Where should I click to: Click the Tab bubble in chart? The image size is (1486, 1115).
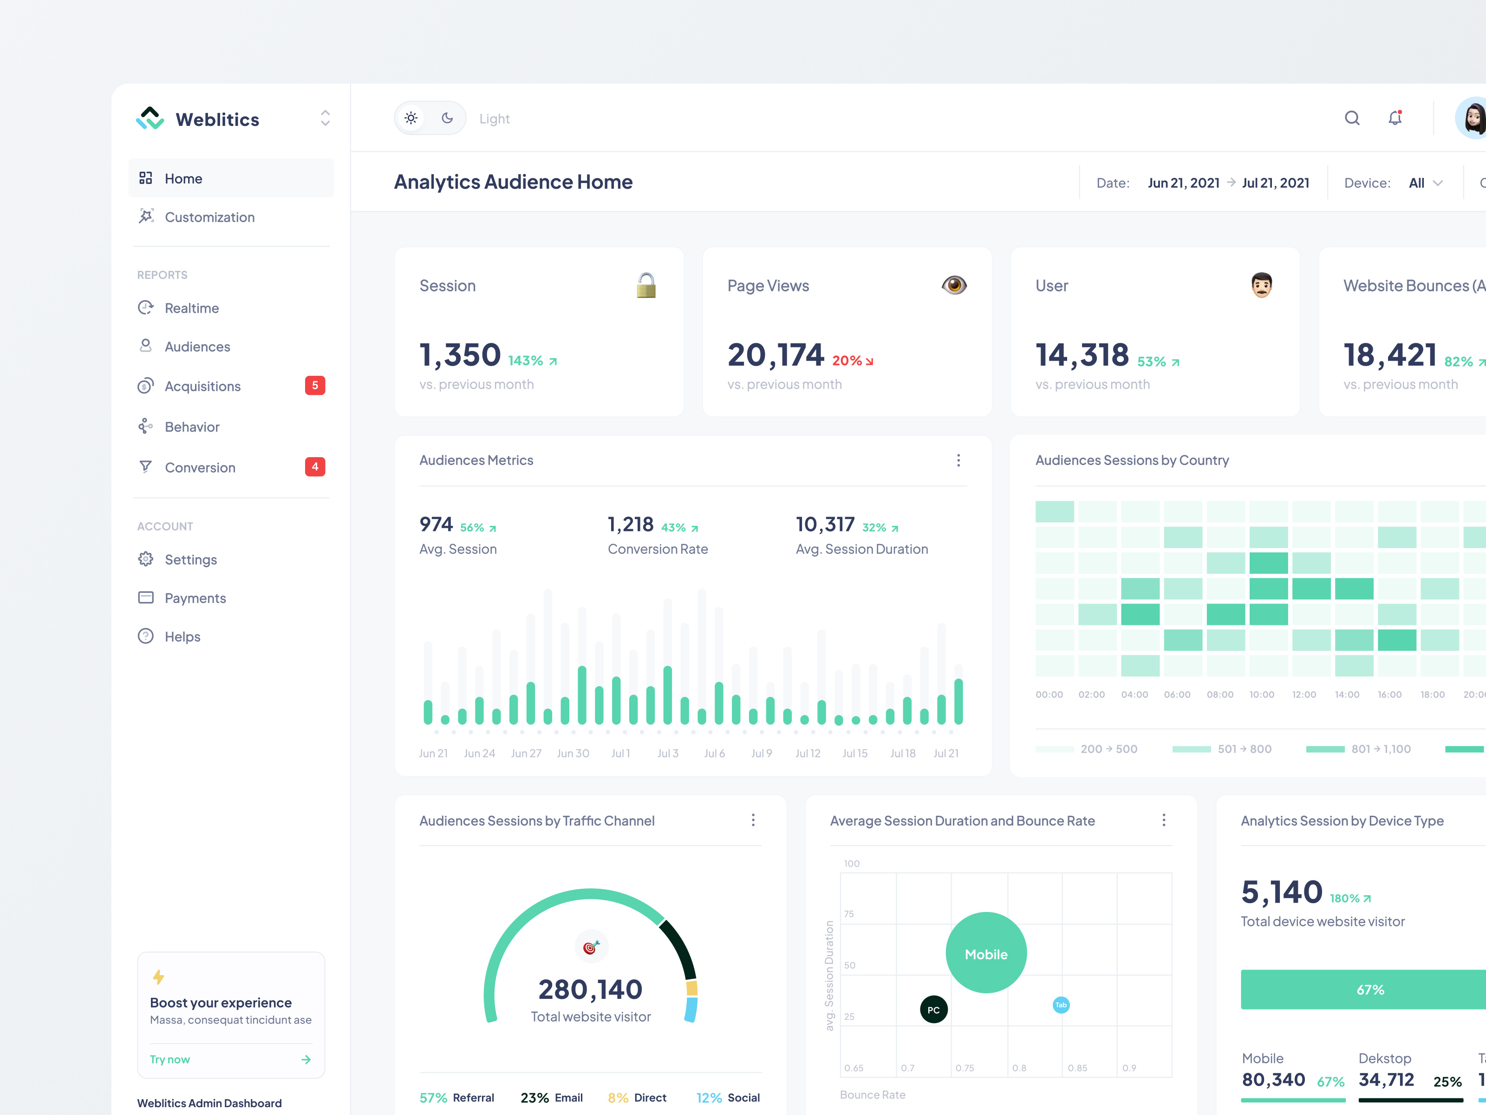click(1061, 1005)
